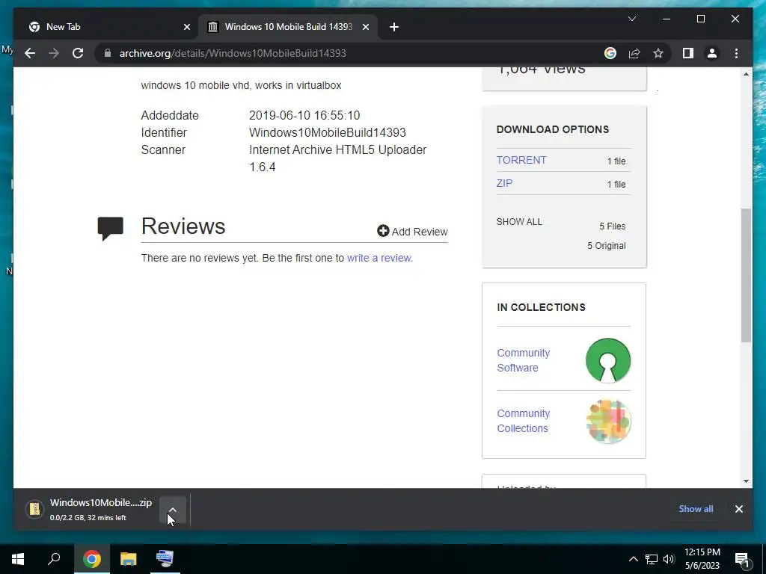Screen dimensions: 766x574
Task: Select the Windows 10 Mobile Build 14393 tab
Action: click(x=288, y=27)
